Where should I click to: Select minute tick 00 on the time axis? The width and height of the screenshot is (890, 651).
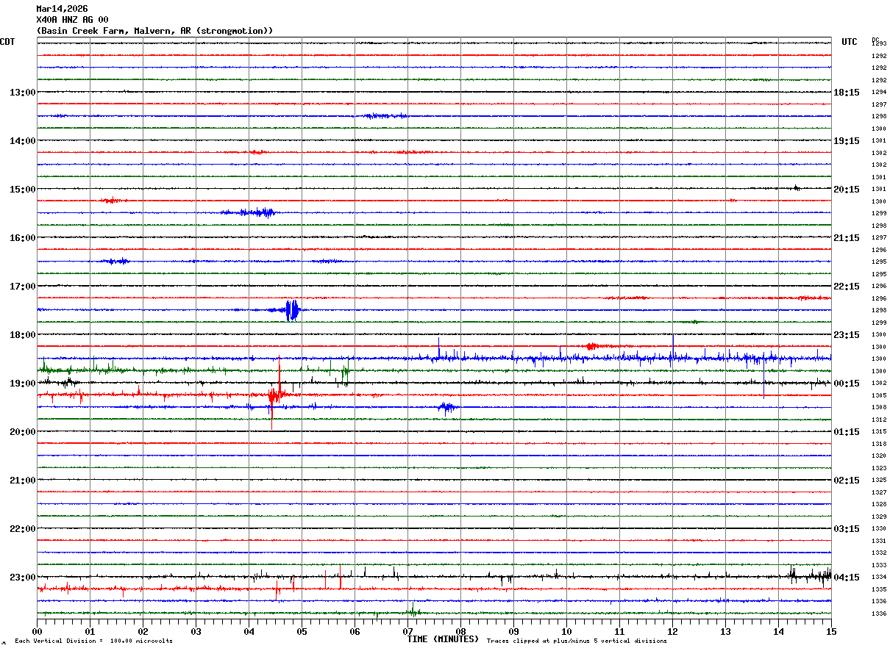click(37, 631)
